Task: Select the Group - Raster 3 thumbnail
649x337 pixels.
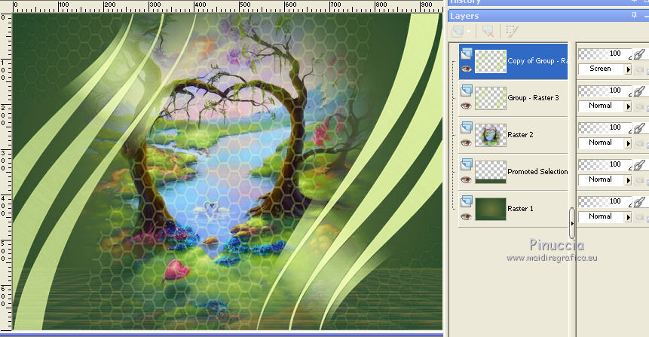Action: tap(491, 98)
